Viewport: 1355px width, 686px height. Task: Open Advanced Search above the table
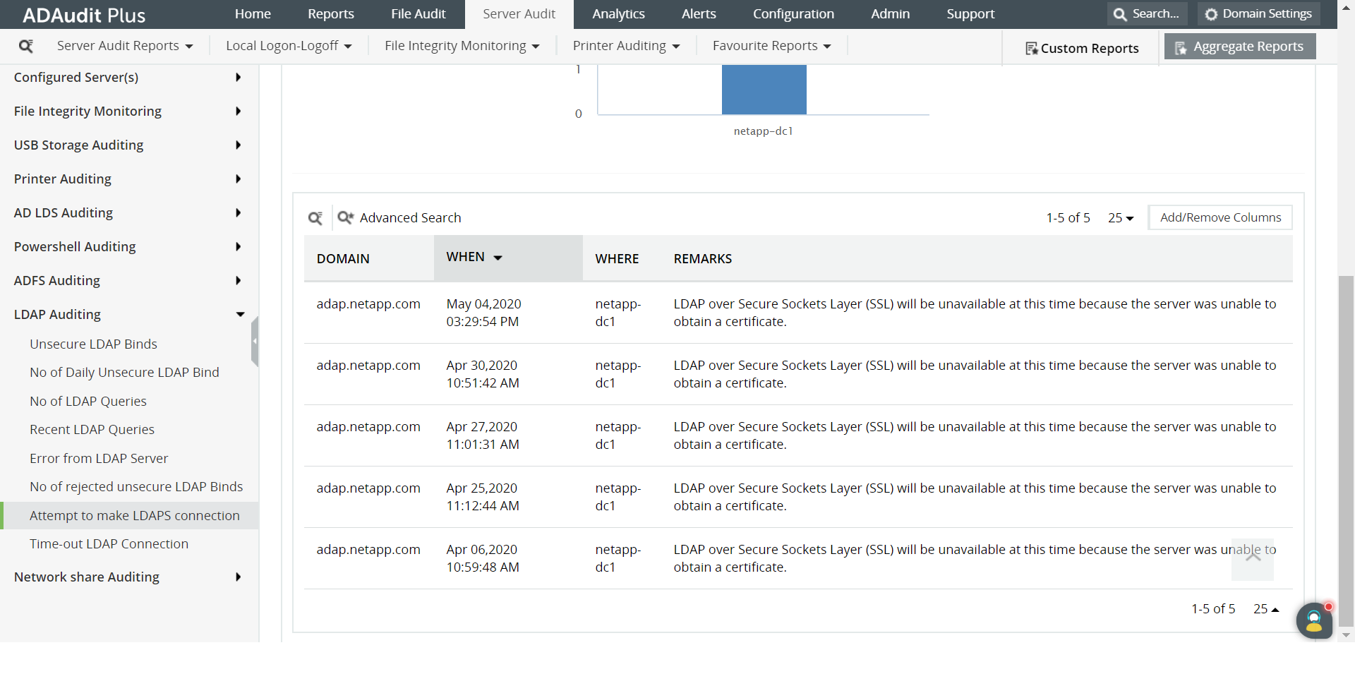(399, 217)
